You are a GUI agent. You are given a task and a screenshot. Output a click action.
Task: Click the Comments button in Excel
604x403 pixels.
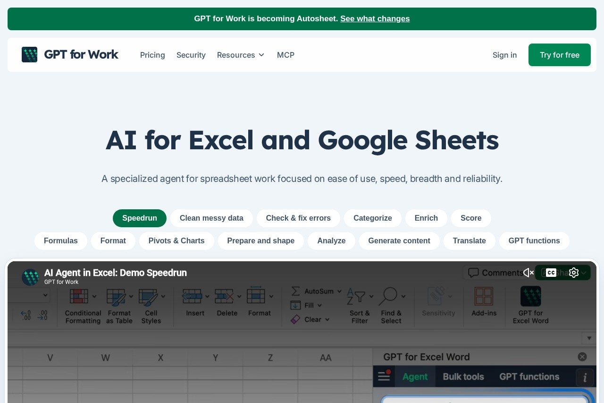pyautogui.click(x=495, y=273)
